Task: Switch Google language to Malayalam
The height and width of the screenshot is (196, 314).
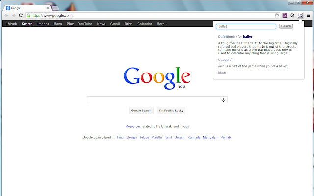Action: tap(210, 137)
